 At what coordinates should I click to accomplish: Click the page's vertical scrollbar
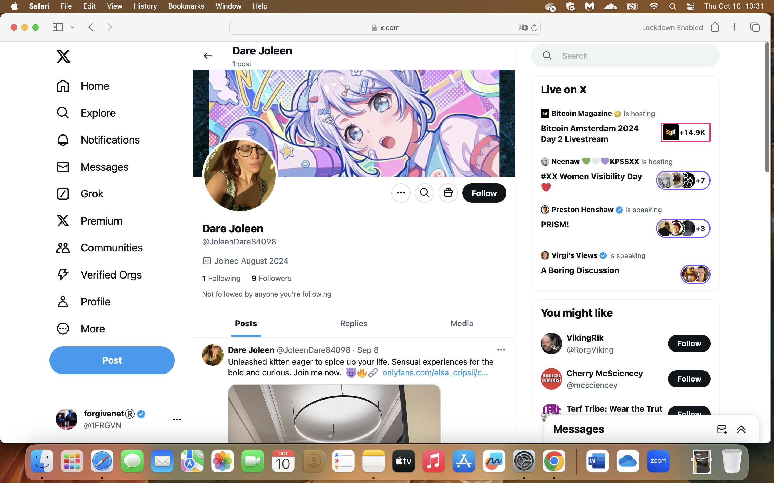(x=767, y=108)
